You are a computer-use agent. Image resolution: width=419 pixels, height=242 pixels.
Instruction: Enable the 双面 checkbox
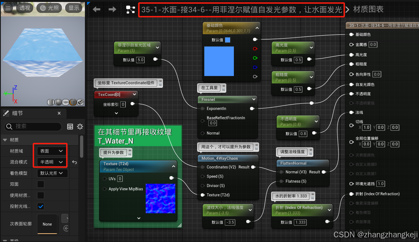(41, 184)
